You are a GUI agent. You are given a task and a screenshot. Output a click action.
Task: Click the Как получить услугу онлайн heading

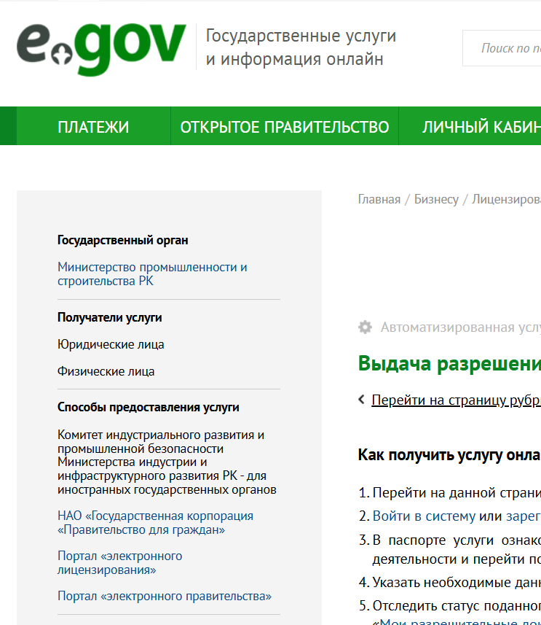(x=449, y=455)
